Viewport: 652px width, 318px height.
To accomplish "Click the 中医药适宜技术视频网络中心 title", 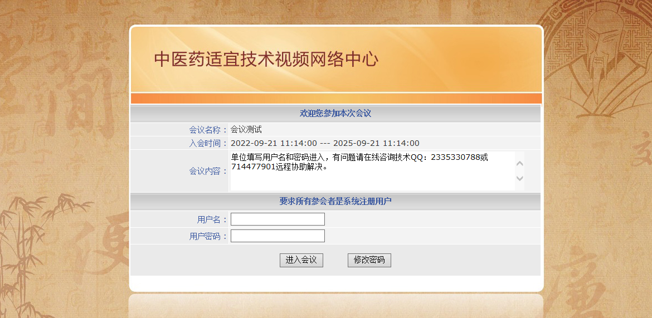I will 266,60.
